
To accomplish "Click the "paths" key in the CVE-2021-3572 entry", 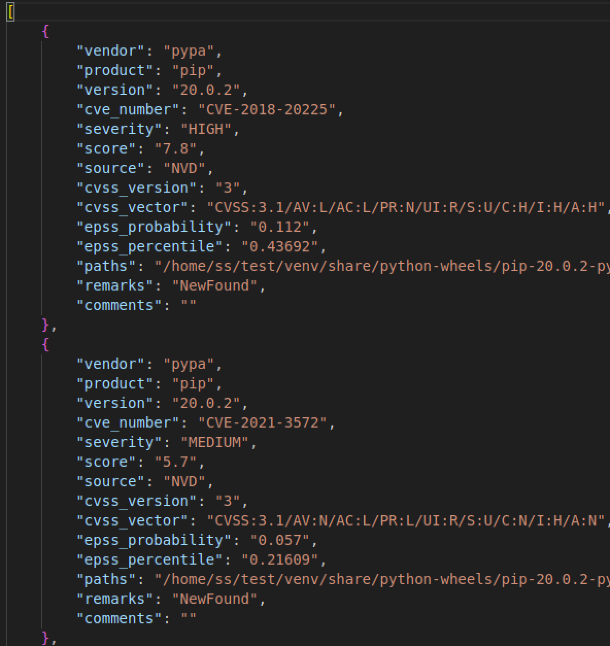I will point(107,580).
